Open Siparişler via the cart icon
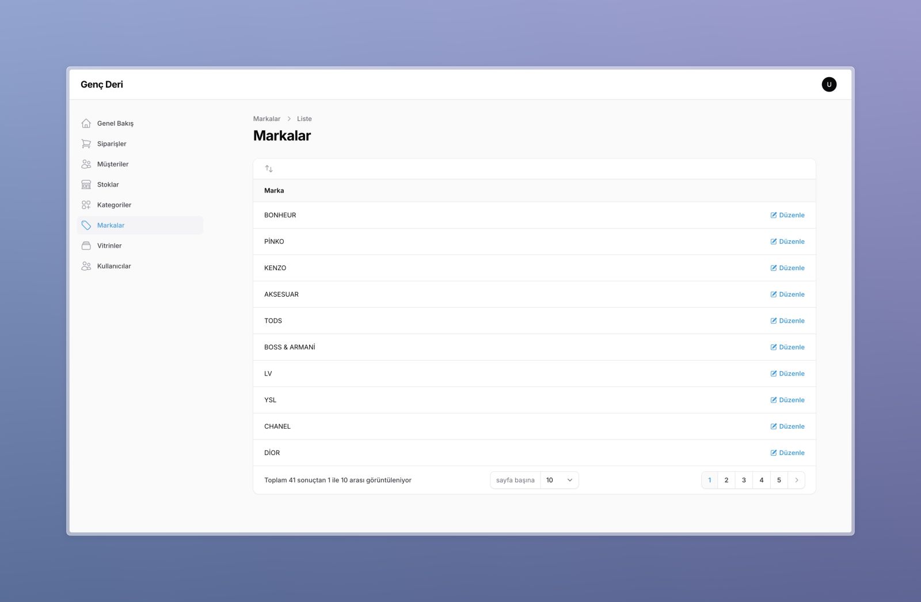 [x=86, y=144]
